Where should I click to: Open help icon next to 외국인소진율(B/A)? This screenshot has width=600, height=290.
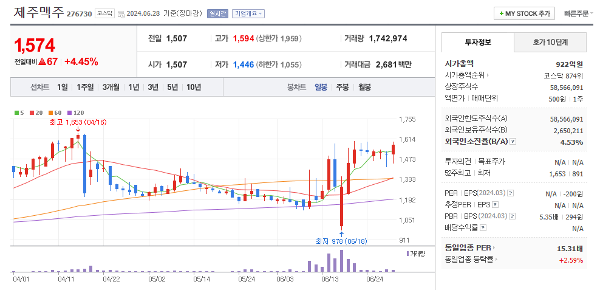(513, 142)
